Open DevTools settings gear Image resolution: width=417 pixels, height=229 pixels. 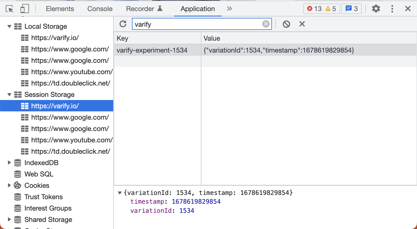coord(376,9)
